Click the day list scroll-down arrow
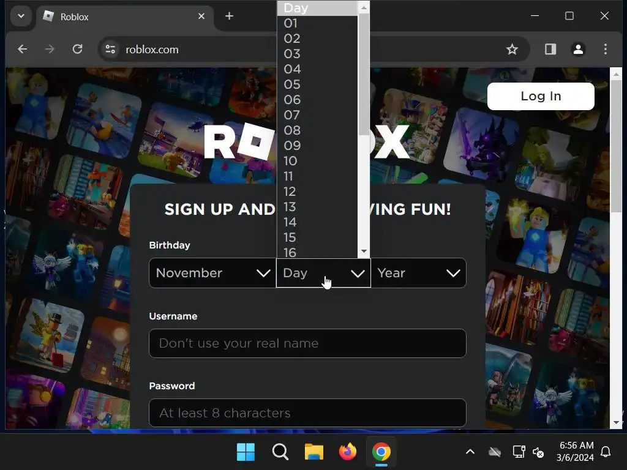Image resolution: width=627 pixels, height=470 pixels. tap(364, 252)
